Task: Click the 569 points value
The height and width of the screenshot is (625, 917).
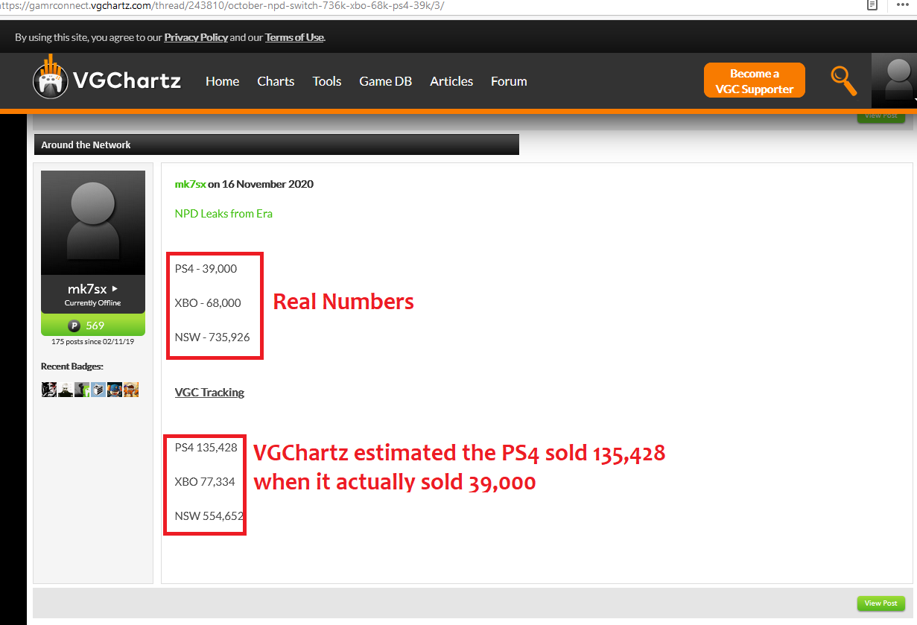Action: click(95, 326)
